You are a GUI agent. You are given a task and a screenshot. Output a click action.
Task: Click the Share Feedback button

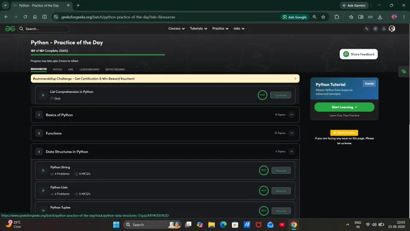pyautogui.click(x=359, y=54)
